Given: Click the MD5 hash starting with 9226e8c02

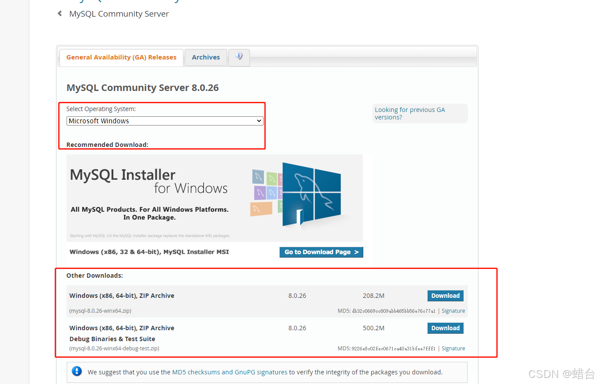Looking at the screenshot, I should pos(393,349).
